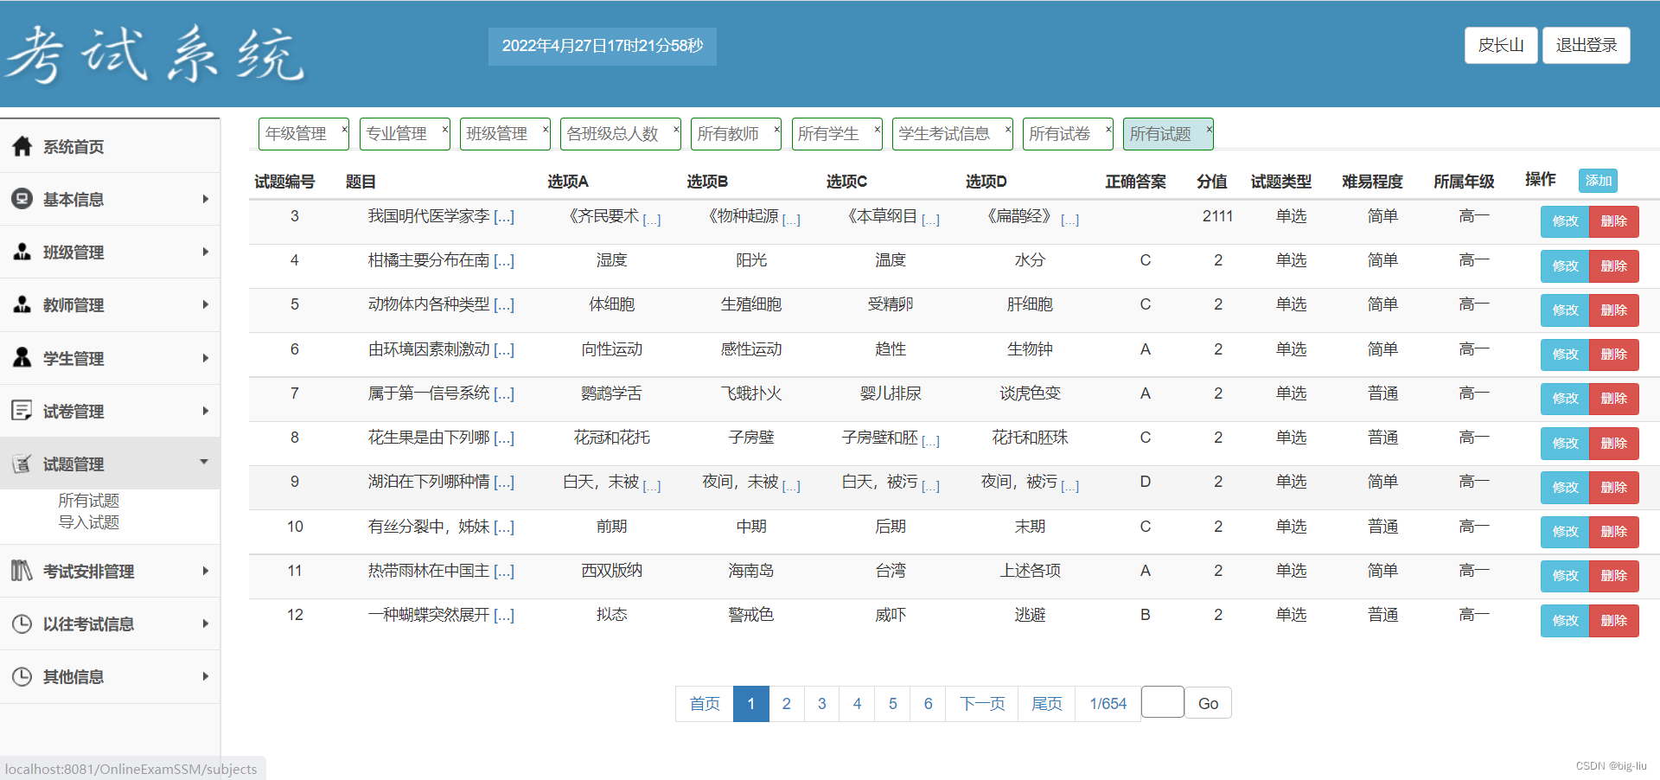Image resolution: width=1660 pixels, height=780 pixels.
Task: Click the home icon beside 系统首页
Action: [22, 146]
